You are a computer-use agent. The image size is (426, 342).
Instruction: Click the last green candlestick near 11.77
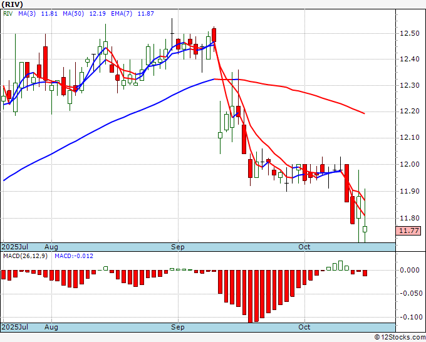365,229
